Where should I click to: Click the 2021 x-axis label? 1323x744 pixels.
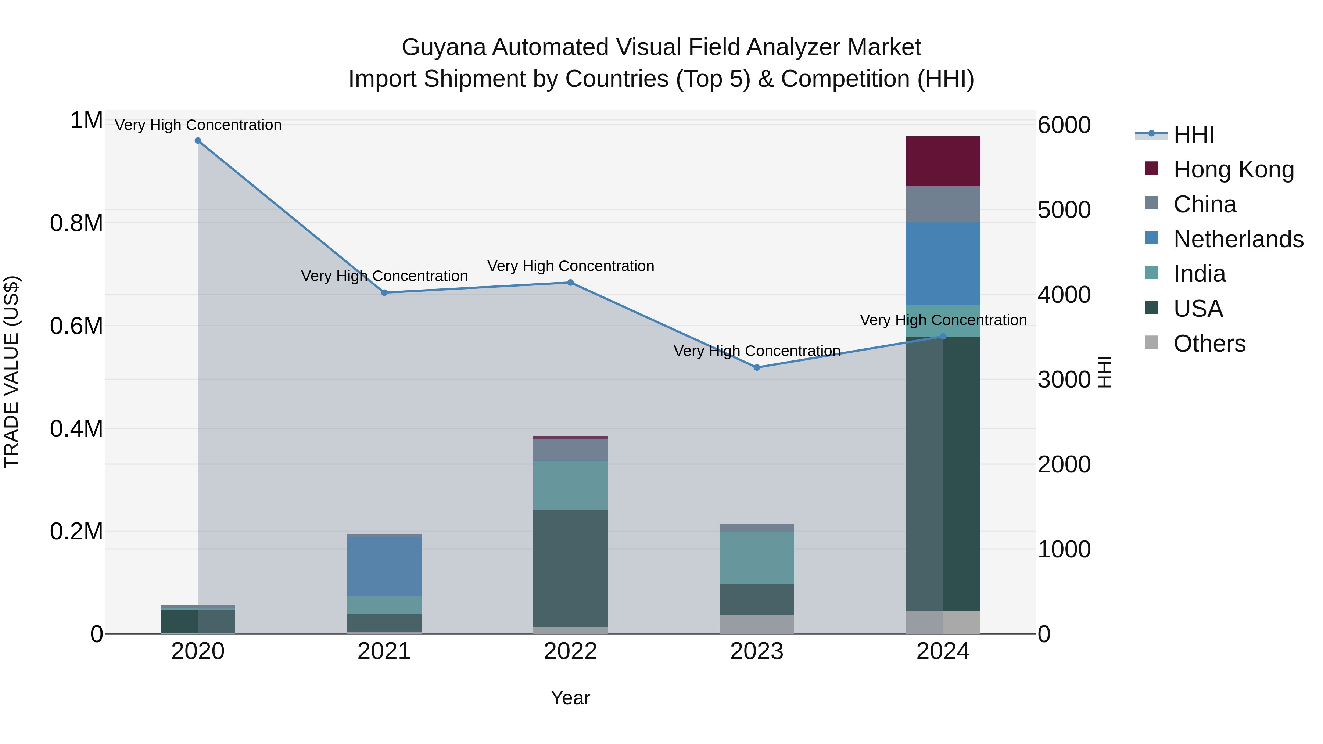(x=384, y=651)
